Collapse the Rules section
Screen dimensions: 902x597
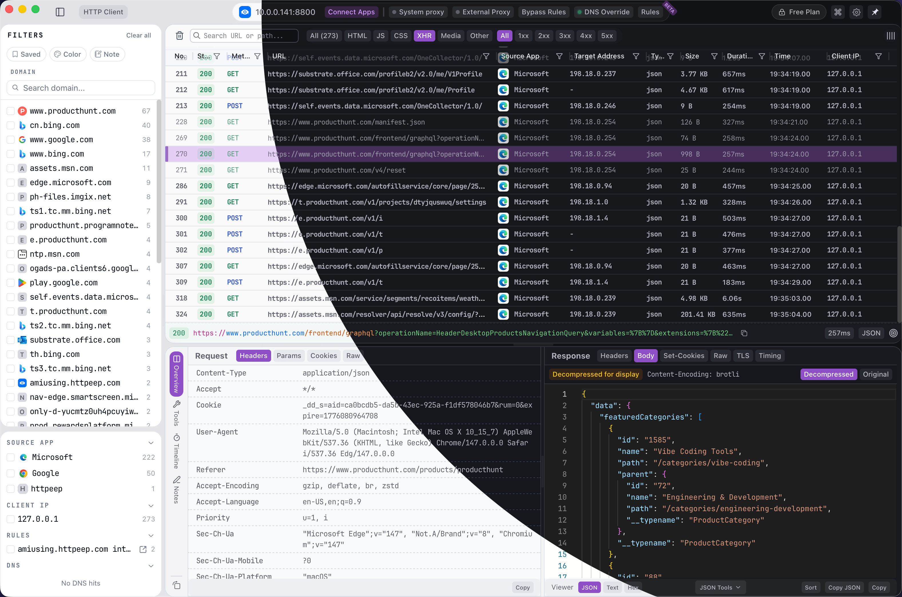151,535
